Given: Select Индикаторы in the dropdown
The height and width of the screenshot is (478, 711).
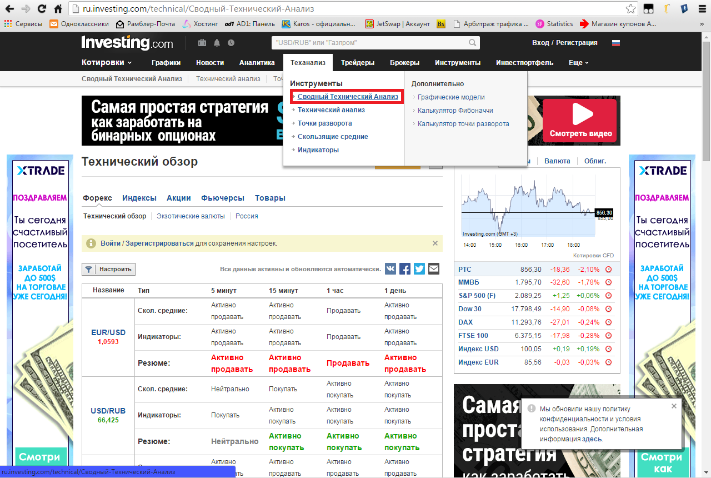Looking at the screenshot, I should [x=318, y=150].
